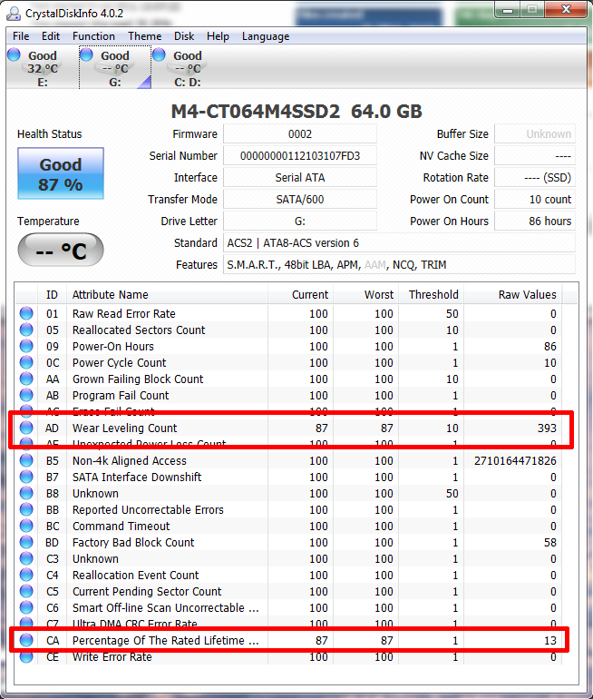Click status orb of Reallocation Event Count row
This screenshot has width=593, height=699.
pyautogui.click(x=26, y=575)
